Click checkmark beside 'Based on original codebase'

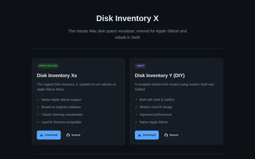(38, 107)
